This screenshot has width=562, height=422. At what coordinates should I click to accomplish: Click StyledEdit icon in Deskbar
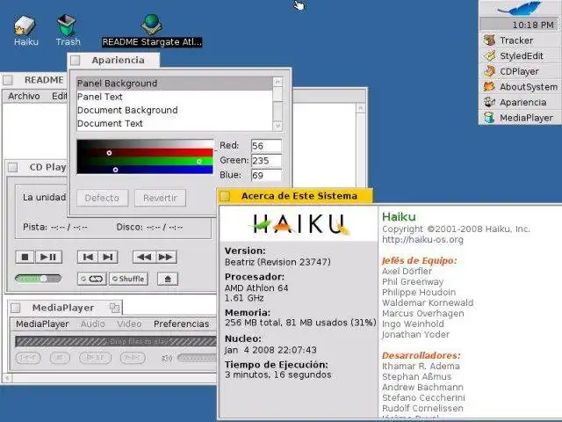490,55
